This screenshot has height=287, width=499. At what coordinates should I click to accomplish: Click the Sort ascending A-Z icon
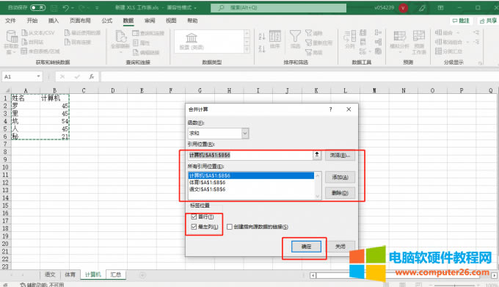point(261,36)
